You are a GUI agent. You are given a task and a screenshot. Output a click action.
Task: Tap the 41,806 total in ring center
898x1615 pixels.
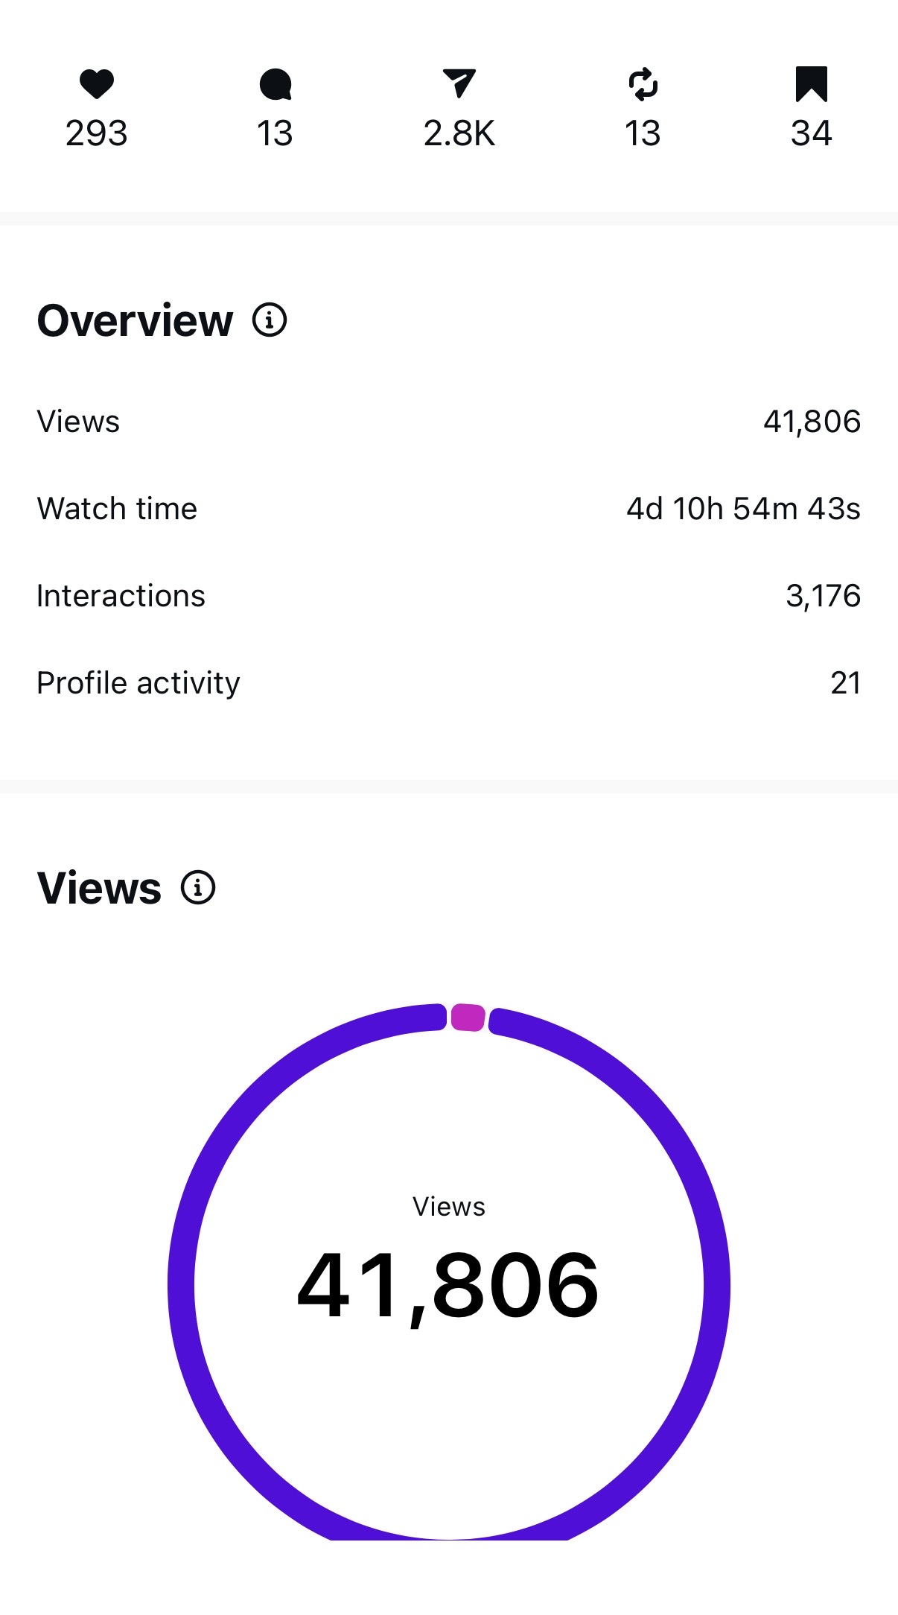448,1286
